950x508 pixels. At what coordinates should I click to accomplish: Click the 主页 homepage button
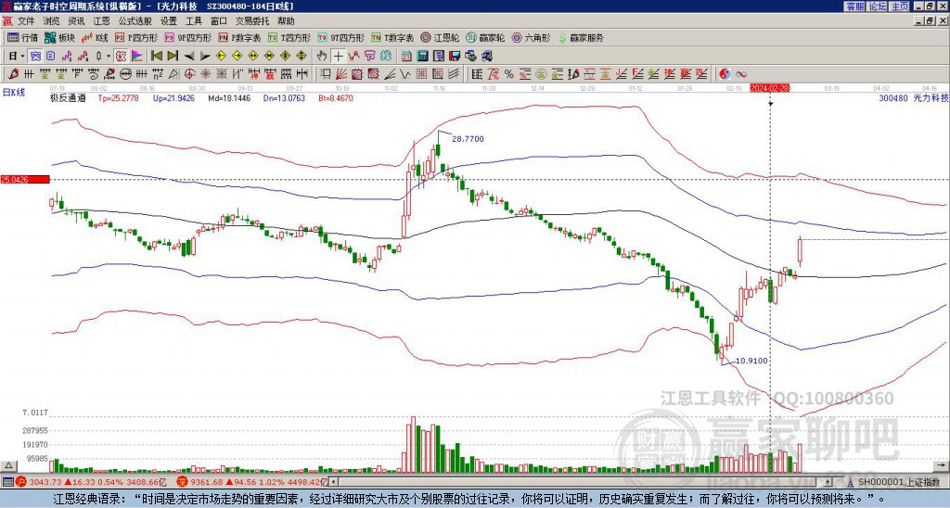click(x=899, y=6)
